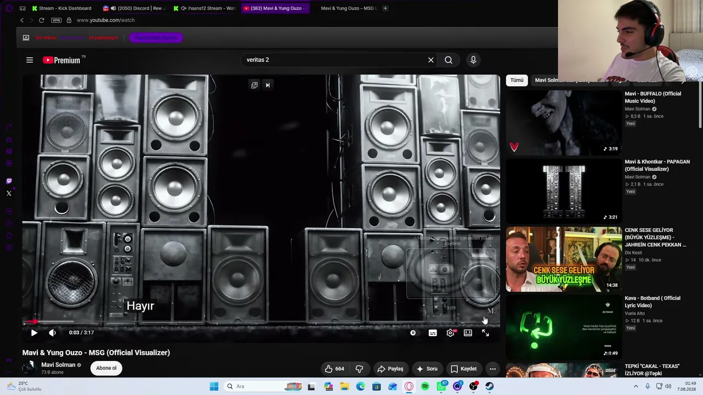Skip to next video from the top overlay

pyautogui.click(x=267, y=85)
